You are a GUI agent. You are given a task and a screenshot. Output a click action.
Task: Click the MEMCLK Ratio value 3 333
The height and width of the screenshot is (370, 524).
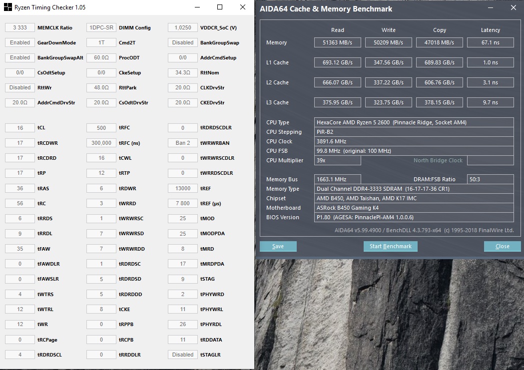click(x=20, y=28)
